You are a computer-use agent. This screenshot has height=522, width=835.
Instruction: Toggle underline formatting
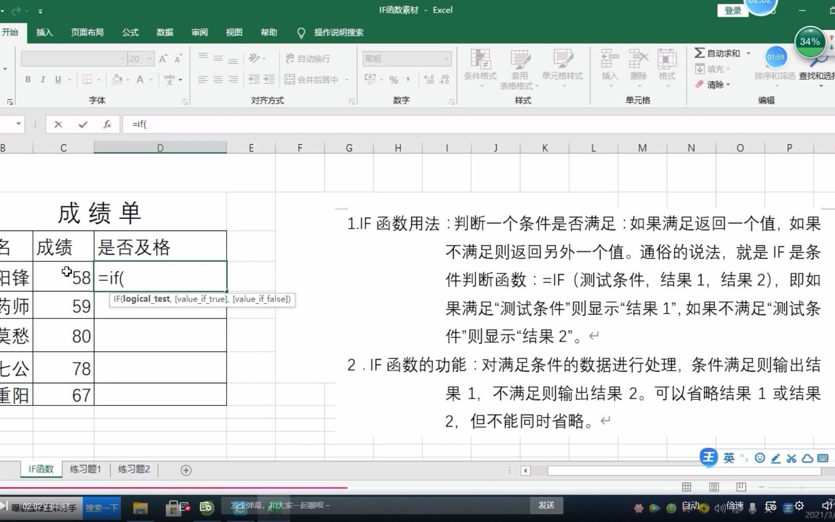58,79
